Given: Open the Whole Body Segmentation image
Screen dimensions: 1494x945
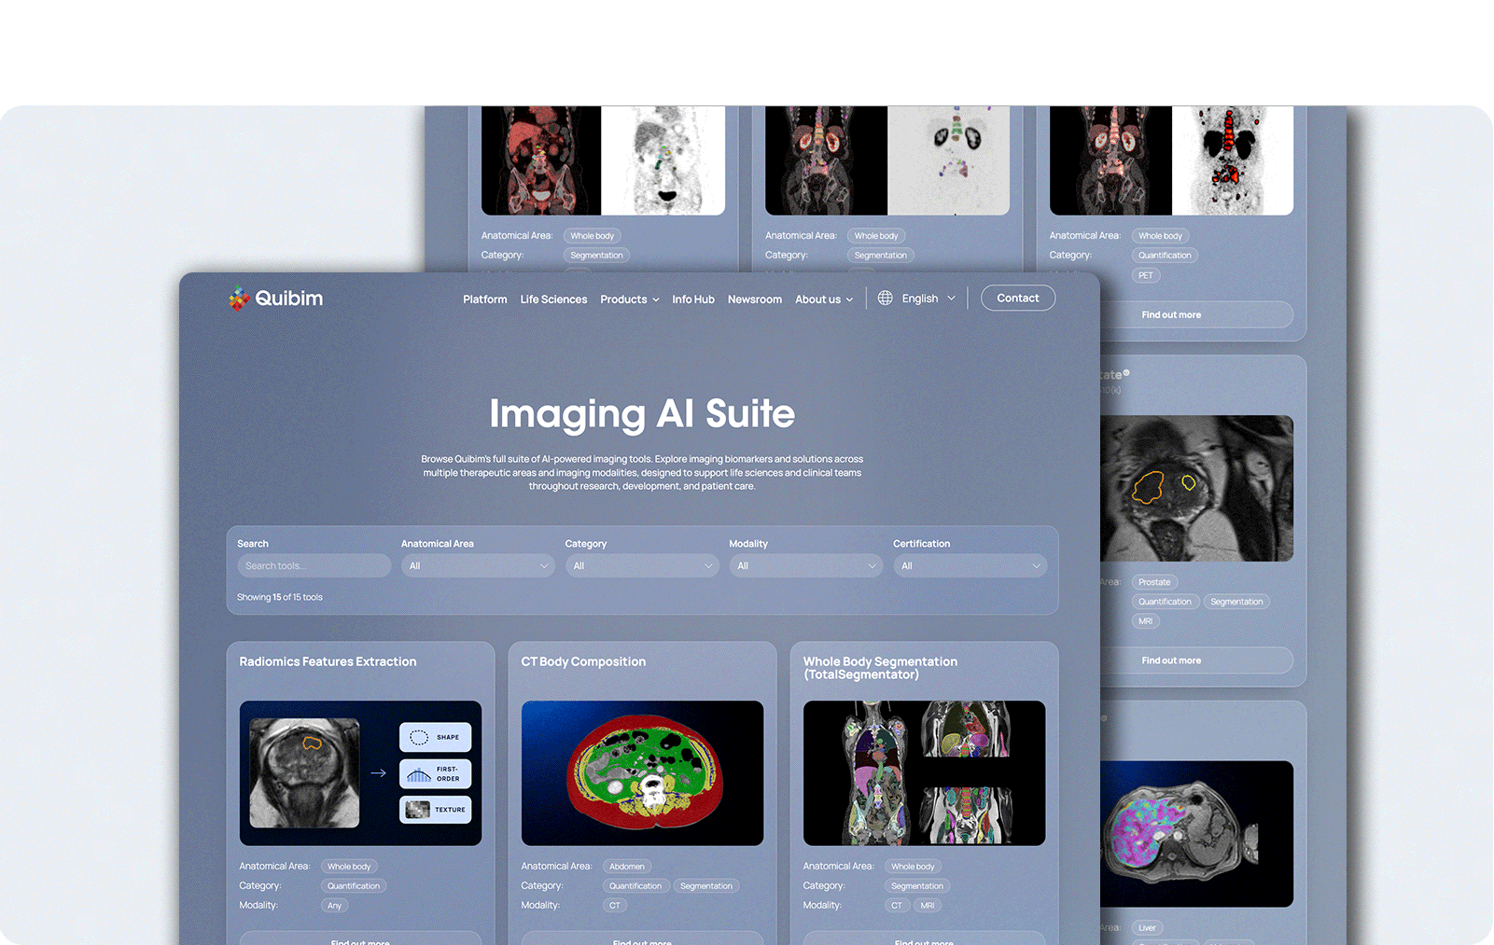Looking at the screenshot, I should (924, 773).
